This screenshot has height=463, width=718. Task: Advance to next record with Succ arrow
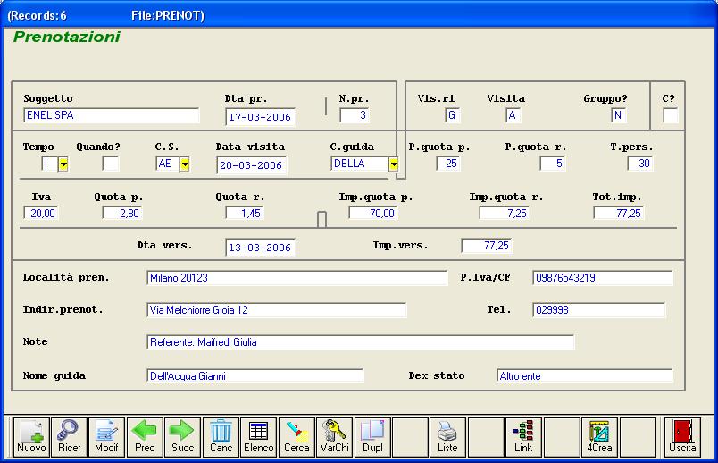pyautogui.click(x=182, y=436)
